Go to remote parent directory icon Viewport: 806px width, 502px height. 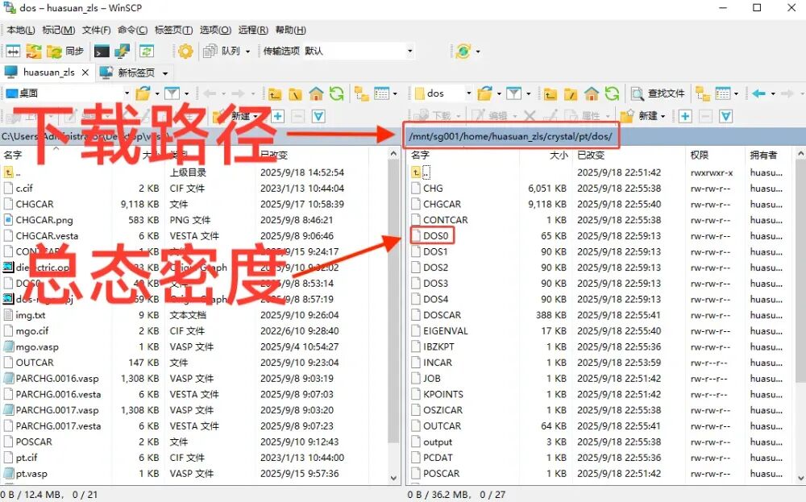pyautogui.click(x=550, y=93)
